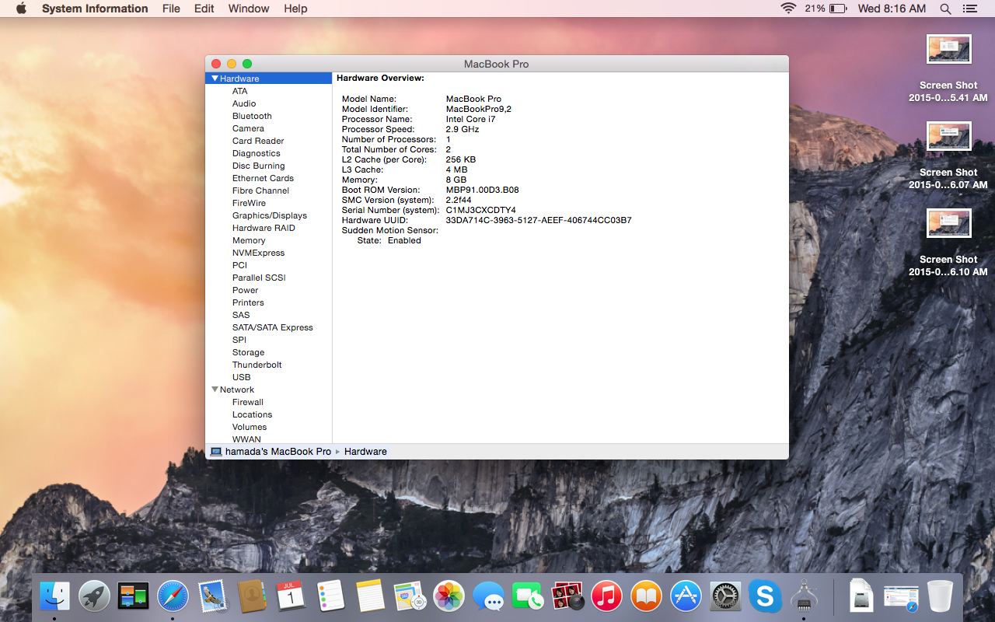The image size is (995, 622).
Task: Open Contacts from the Dock
Action: 252,596
